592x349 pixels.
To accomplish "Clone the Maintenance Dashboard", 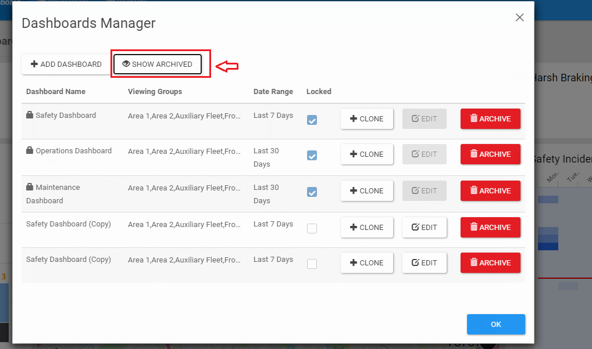I will (x=366, y=190).
